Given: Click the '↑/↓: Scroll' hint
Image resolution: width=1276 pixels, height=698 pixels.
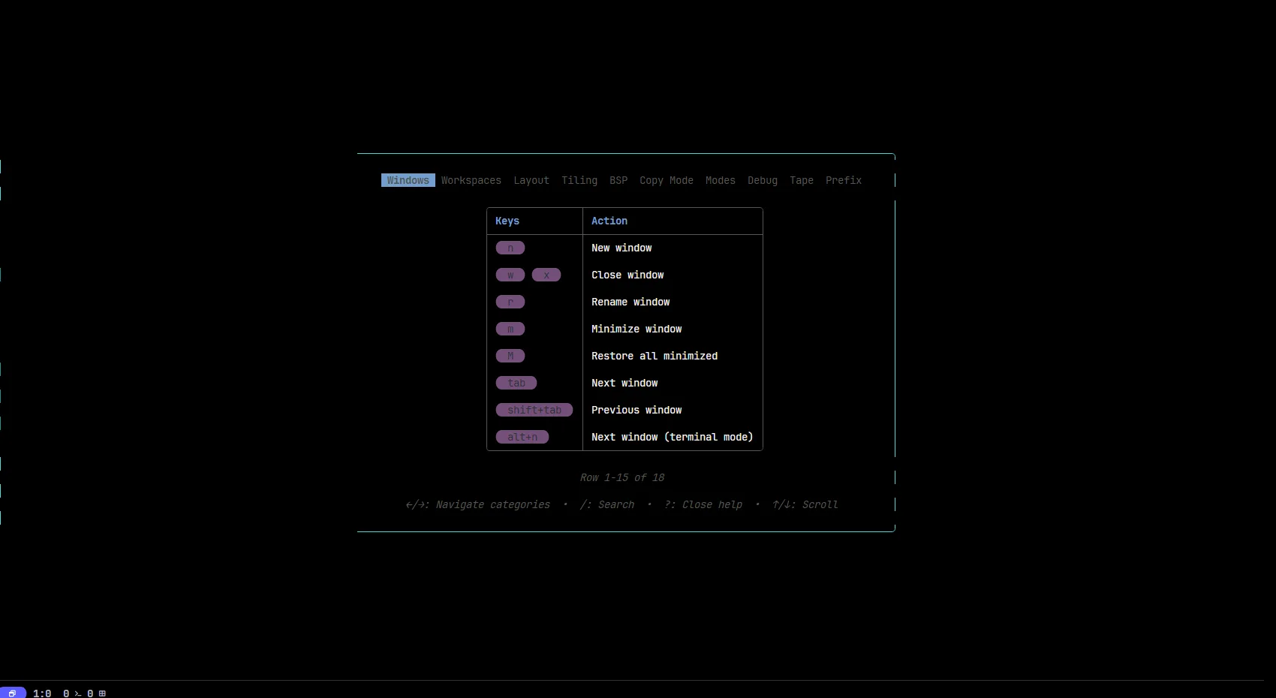Looking at the screenshot, I should point(805,504).
